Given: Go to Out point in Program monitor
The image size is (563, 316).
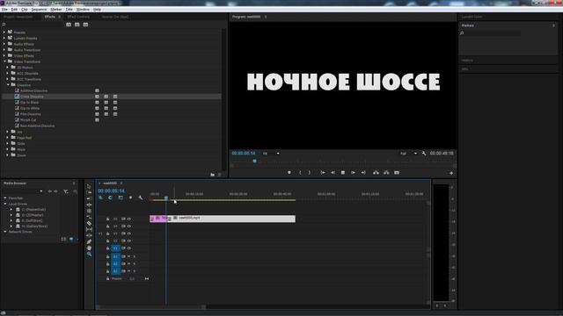Looking at the screenshot, I should [363, 173].
